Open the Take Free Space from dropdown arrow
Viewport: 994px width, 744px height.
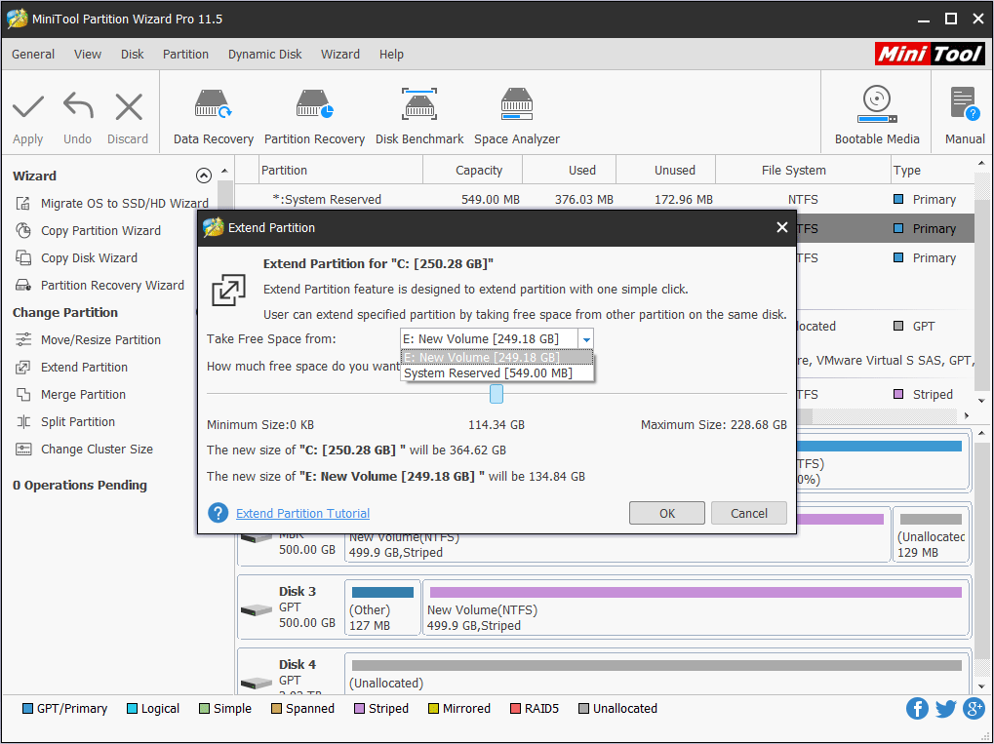click(586, 339)
